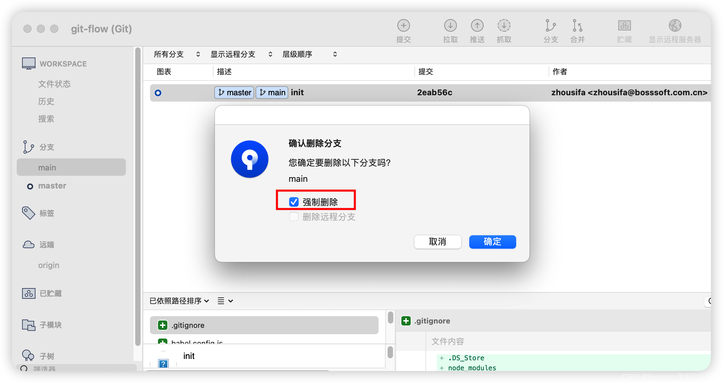Click the filter input field in the sidebar

pos(76,368)
